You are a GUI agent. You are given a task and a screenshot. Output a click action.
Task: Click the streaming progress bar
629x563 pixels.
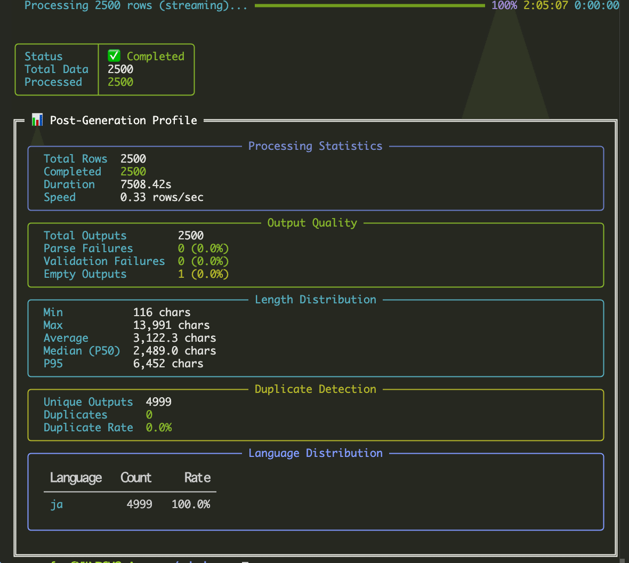pyautogui.click(x=369, y=6)
